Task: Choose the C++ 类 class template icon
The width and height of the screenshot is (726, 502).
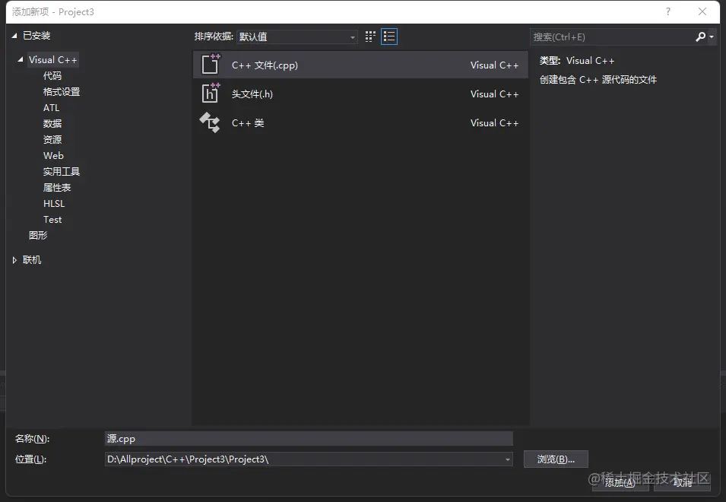Action: 211,122
